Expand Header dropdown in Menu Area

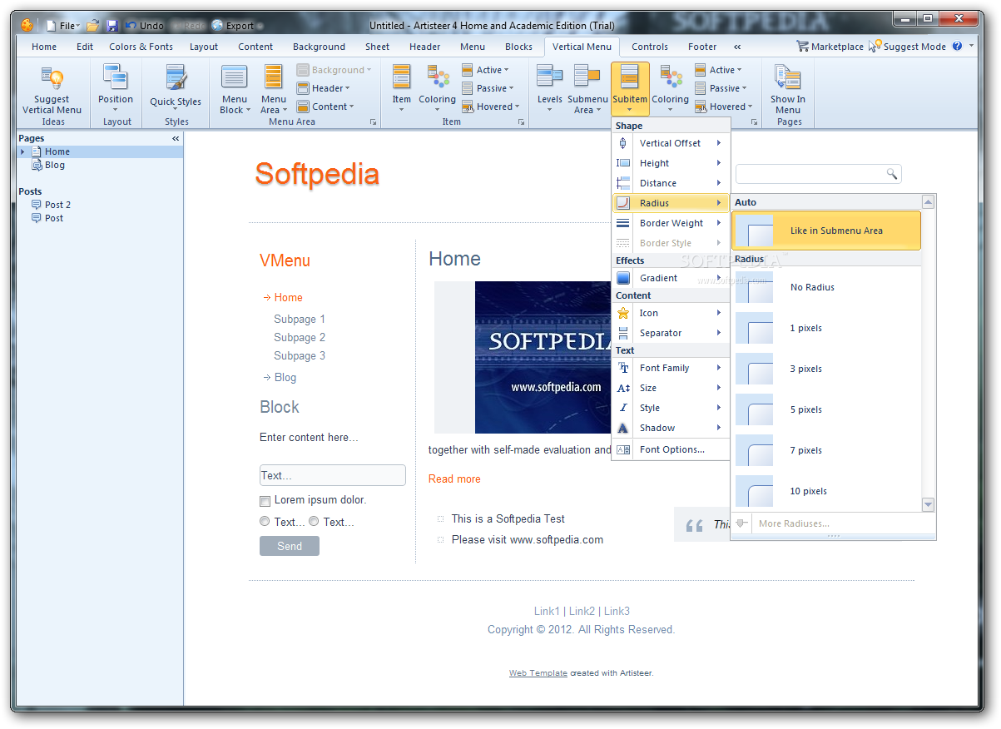pyautogui.click(x=324, y=88)
